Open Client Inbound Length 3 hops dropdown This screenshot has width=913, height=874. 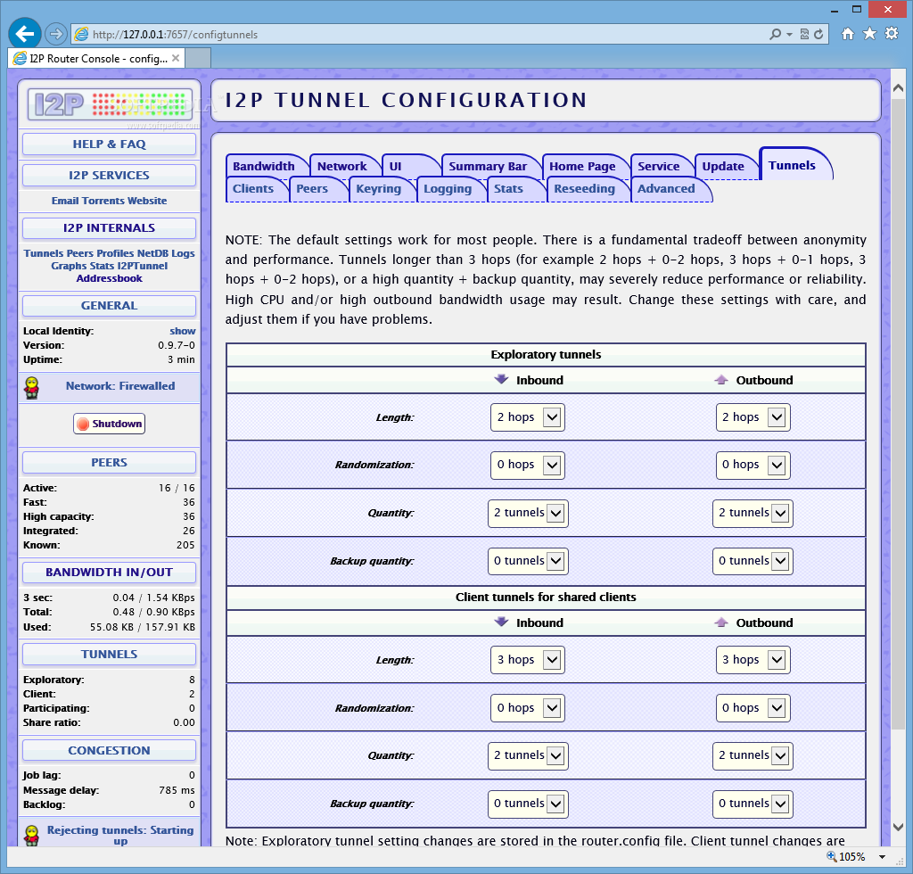pyautogui.click(x=528, y=660)
